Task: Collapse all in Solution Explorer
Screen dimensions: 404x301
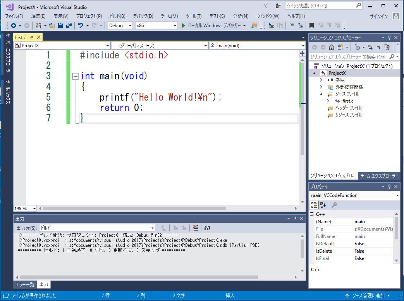Action: pyautogui.click(x=379, y=47)
